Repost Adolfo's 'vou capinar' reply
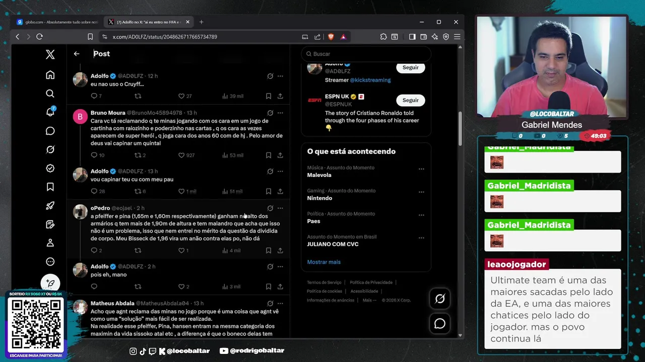Screen dimensions: 645x362 [x=138, y=192]
